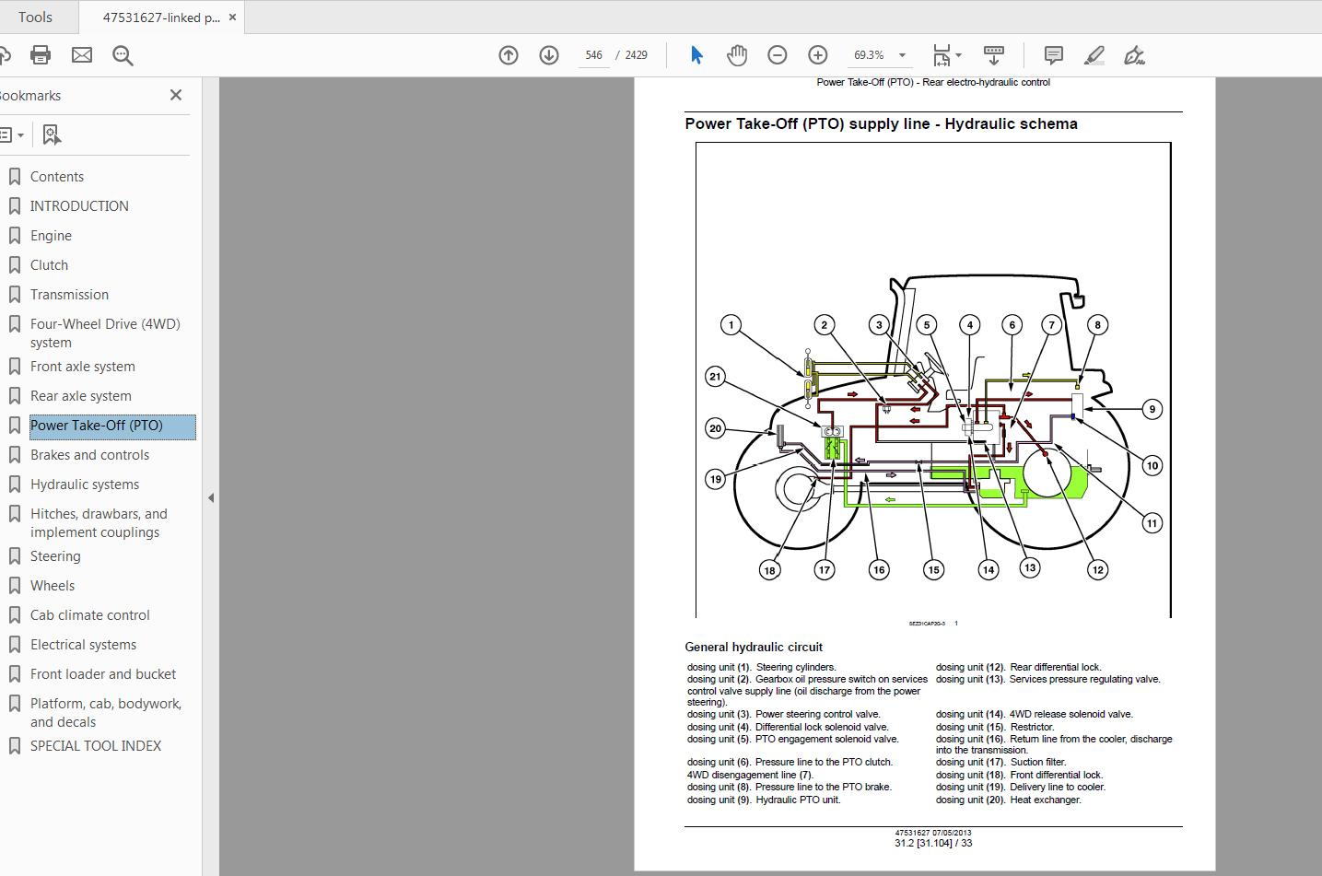Screen dimensions: 1322x876
Task: Go to the Electrical systems bookmark
Action: coord(85,644)
